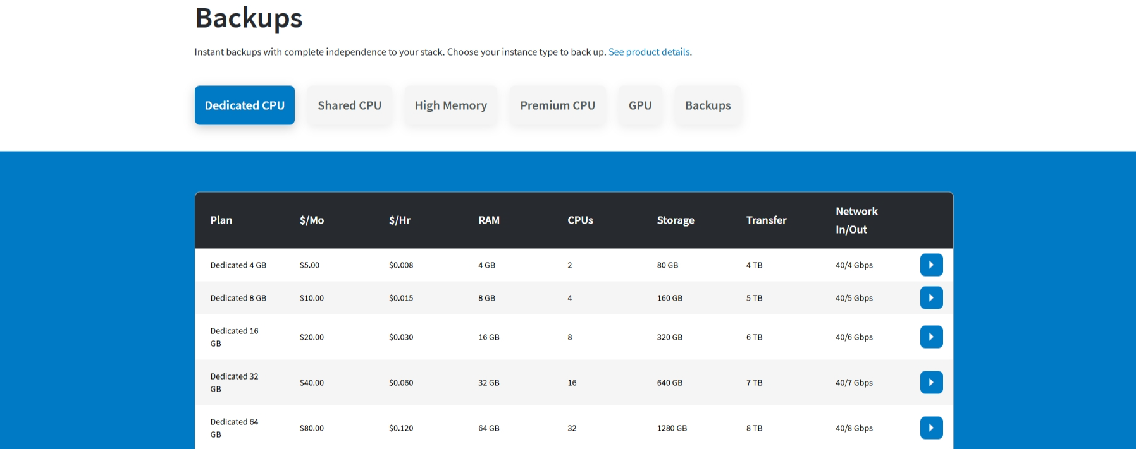Click the Transfer column header
The height and width of the screenshot is (449, 1136).
(x=767, y=220)
